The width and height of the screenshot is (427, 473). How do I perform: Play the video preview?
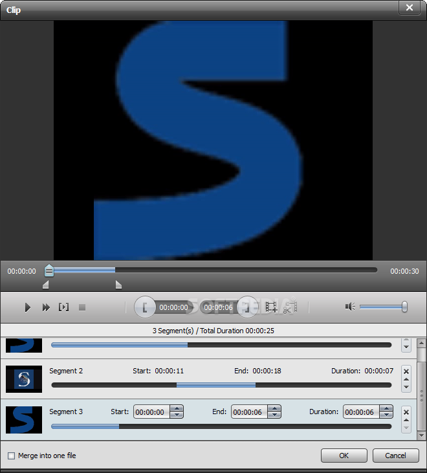click(x=27, y=307)
